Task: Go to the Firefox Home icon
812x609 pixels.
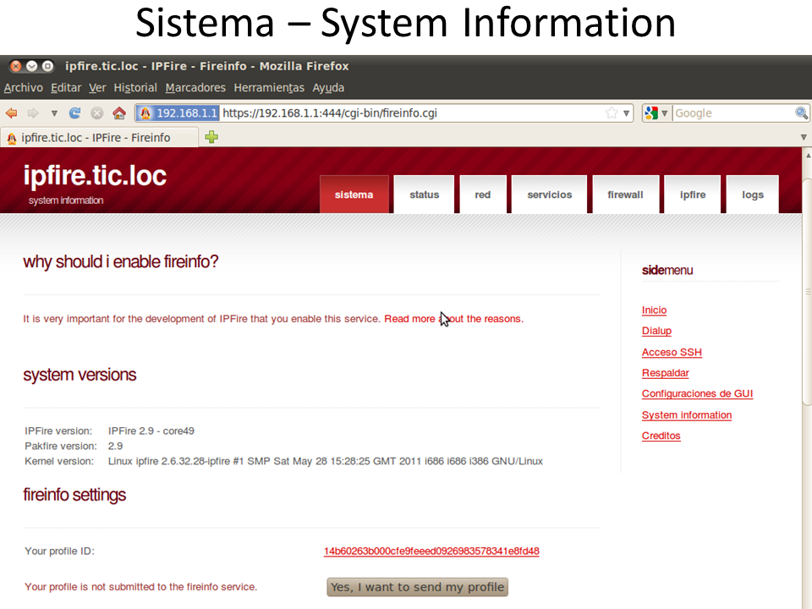Action: [x=119, y=113]
